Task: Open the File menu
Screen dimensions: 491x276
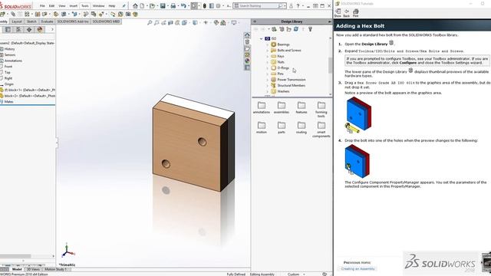Action: click(42, 5)
